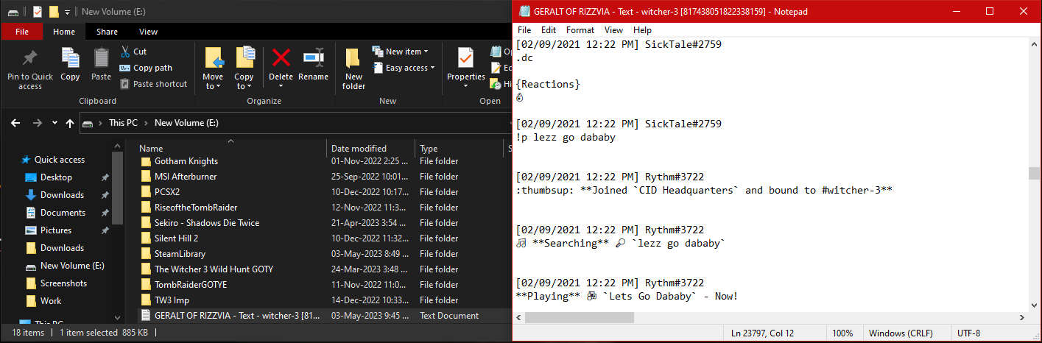Click the GERALT OF RIZZVIA text file icon
This screenshot has height=343, width=1042.
pyautogui.click(x=145, y=316)
